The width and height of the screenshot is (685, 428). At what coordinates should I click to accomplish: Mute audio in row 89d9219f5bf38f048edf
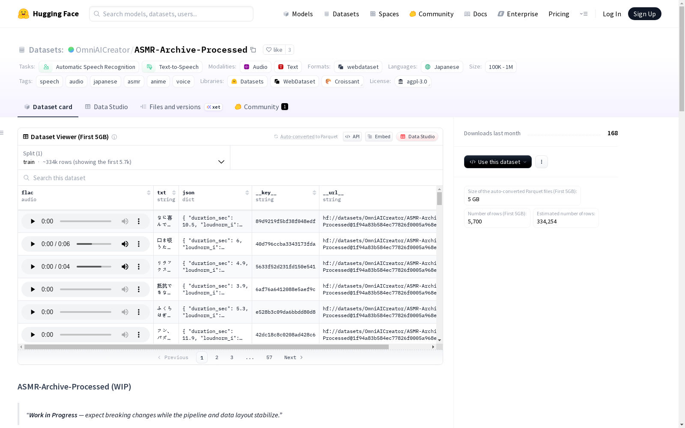(125, 221)
